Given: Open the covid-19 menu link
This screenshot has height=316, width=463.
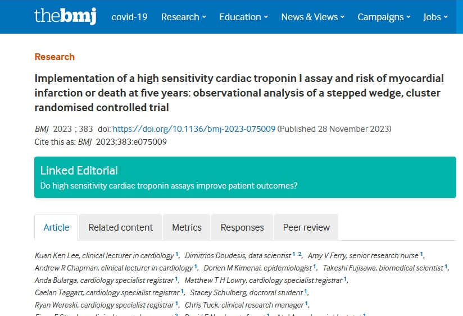Looking at the screenshot, I should pyautogui.click(x=129, y=17).
